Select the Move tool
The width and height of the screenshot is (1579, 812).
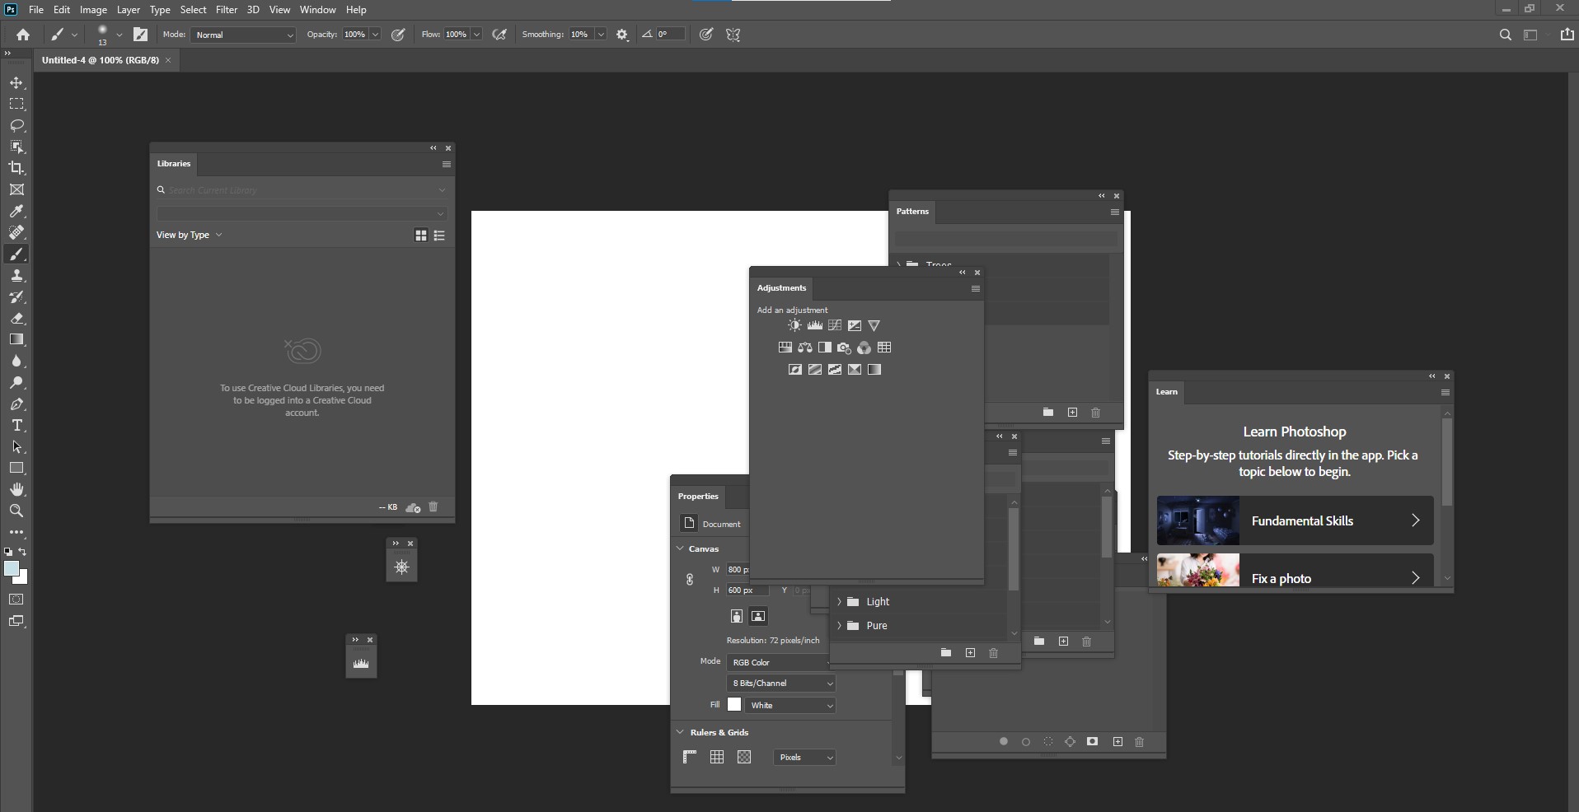(16, 83)
